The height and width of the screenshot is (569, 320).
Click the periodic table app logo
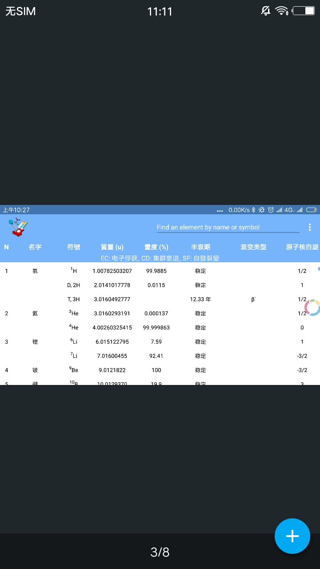coord(18,227)
